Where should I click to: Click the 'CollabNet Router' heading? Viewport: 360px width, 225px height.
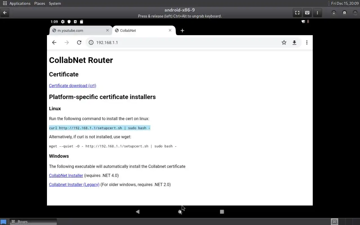point(81,60)
